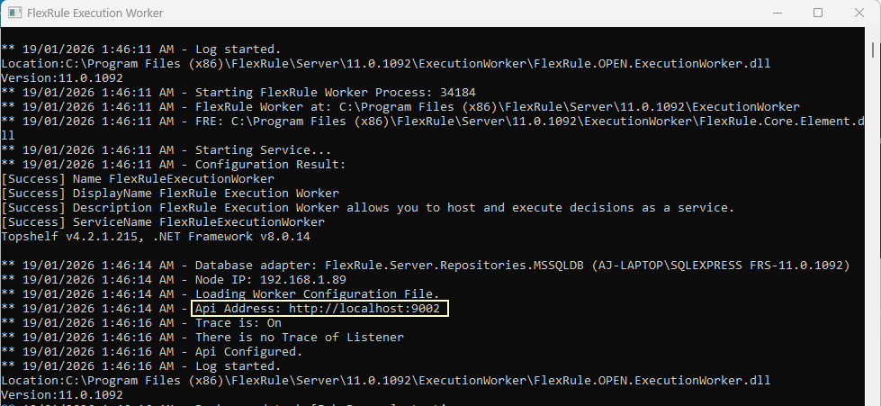881x406 pixels.
Task: Click the 'Loading Worker Configuration File.' line
Action: (x=220, y=293)
